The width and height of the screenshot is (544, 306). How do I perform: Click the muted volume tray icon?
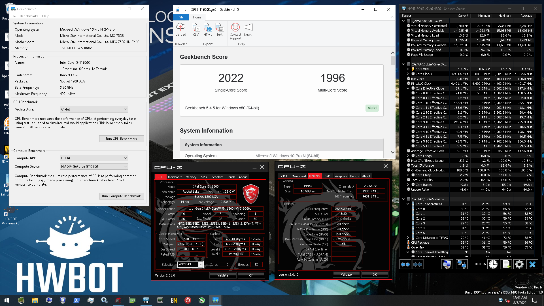click(x=507, y=300)
